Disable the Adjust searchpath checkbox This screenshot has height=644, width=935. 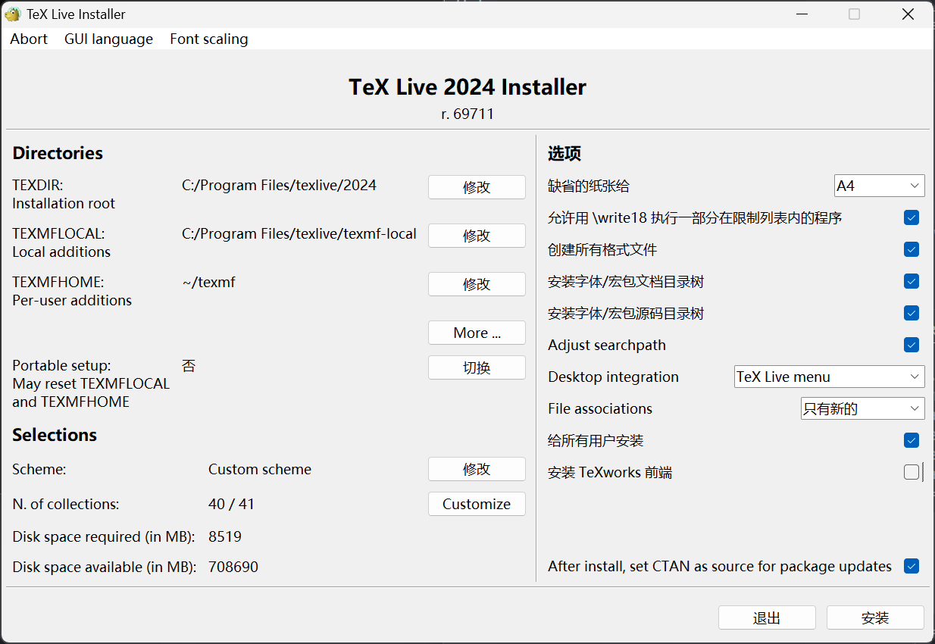tap(911, 345)
